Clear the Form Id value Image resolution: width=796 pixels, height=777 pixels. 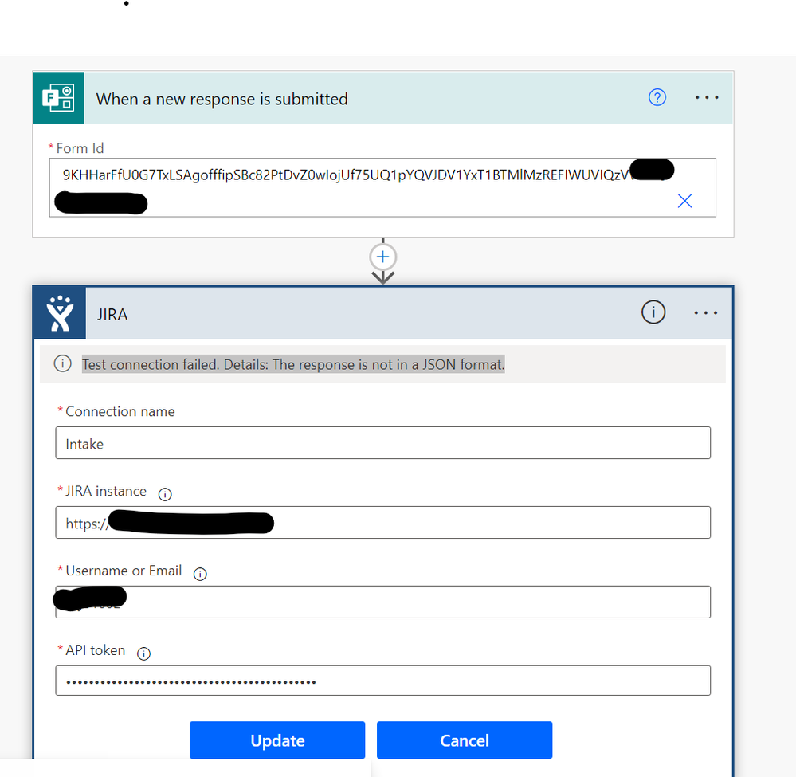click(x=684, y=201)
